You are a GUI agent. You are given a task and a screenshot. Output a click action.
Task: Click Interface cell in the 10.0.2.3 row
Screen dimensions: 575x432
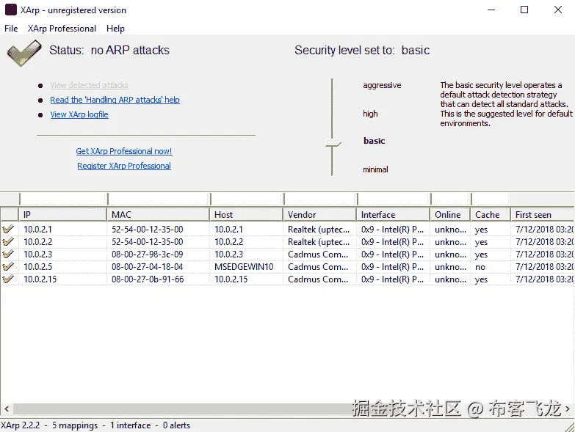coord(392,255)
